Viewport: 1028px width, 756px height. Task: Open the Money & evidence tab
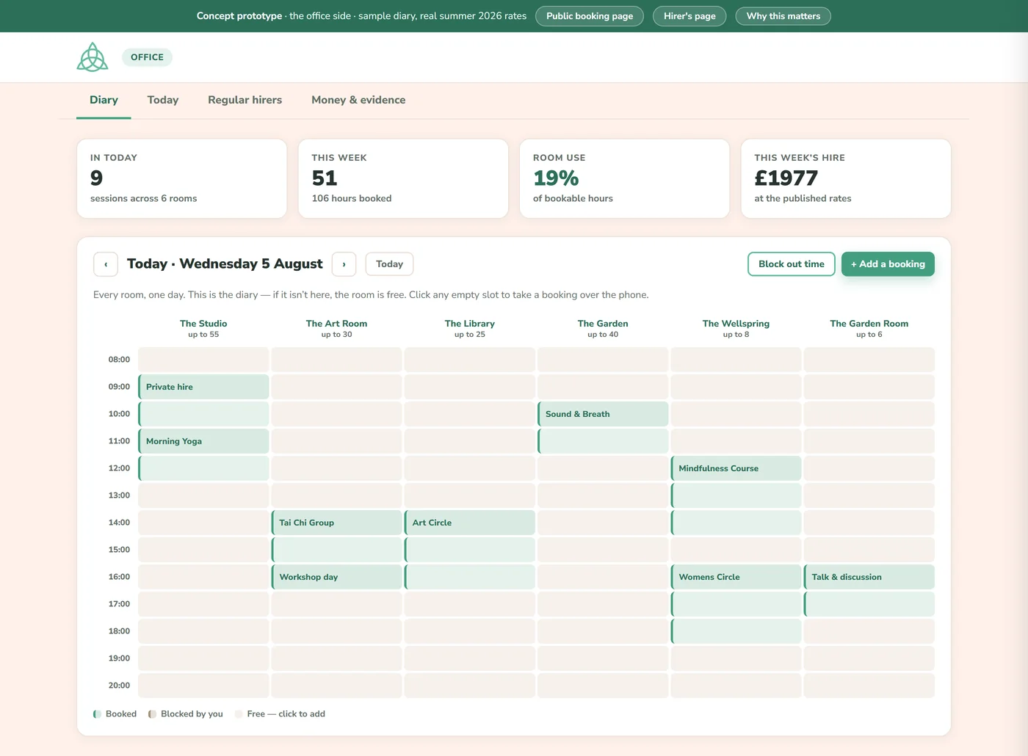(358, 101)
